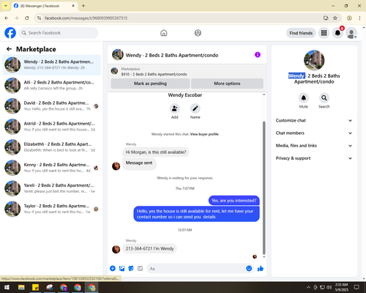Image resolution: width=366 pixels, height=293 pixels.
Task: Open the Chrome three-dot menu
Action: point(359,18)
